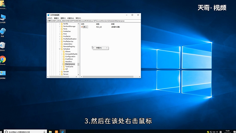Select the CredWom subkey

[69, 59]
